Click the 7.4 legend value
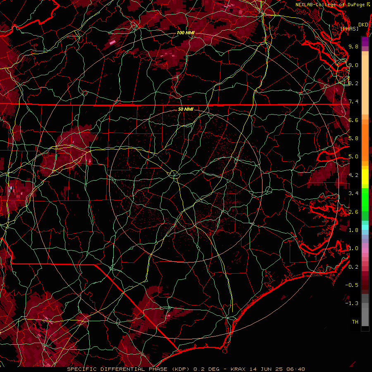The width and height of the screenshot is (372, 372). (x=353, y=102)
